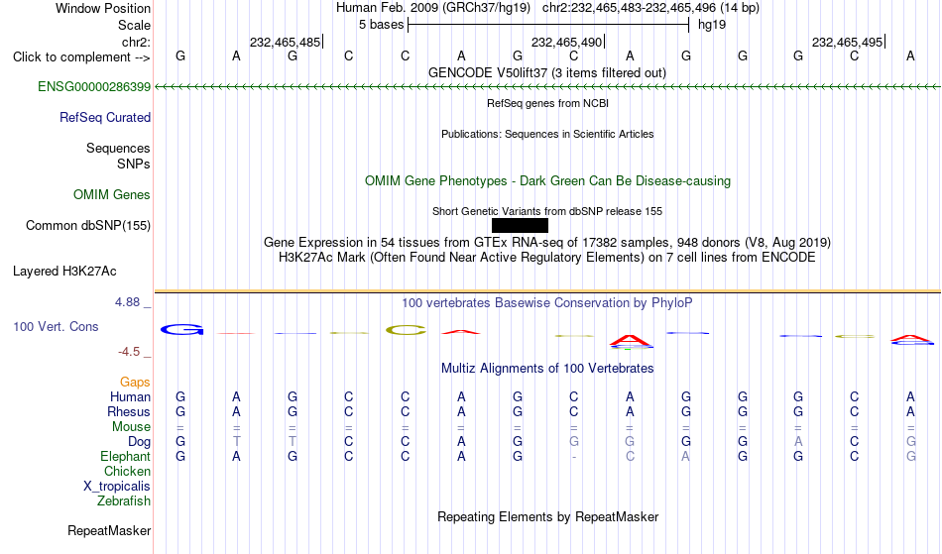Click the 4.88 PhyloP upper limit value
Screen dimensions: 942x554
coord(127,302)
